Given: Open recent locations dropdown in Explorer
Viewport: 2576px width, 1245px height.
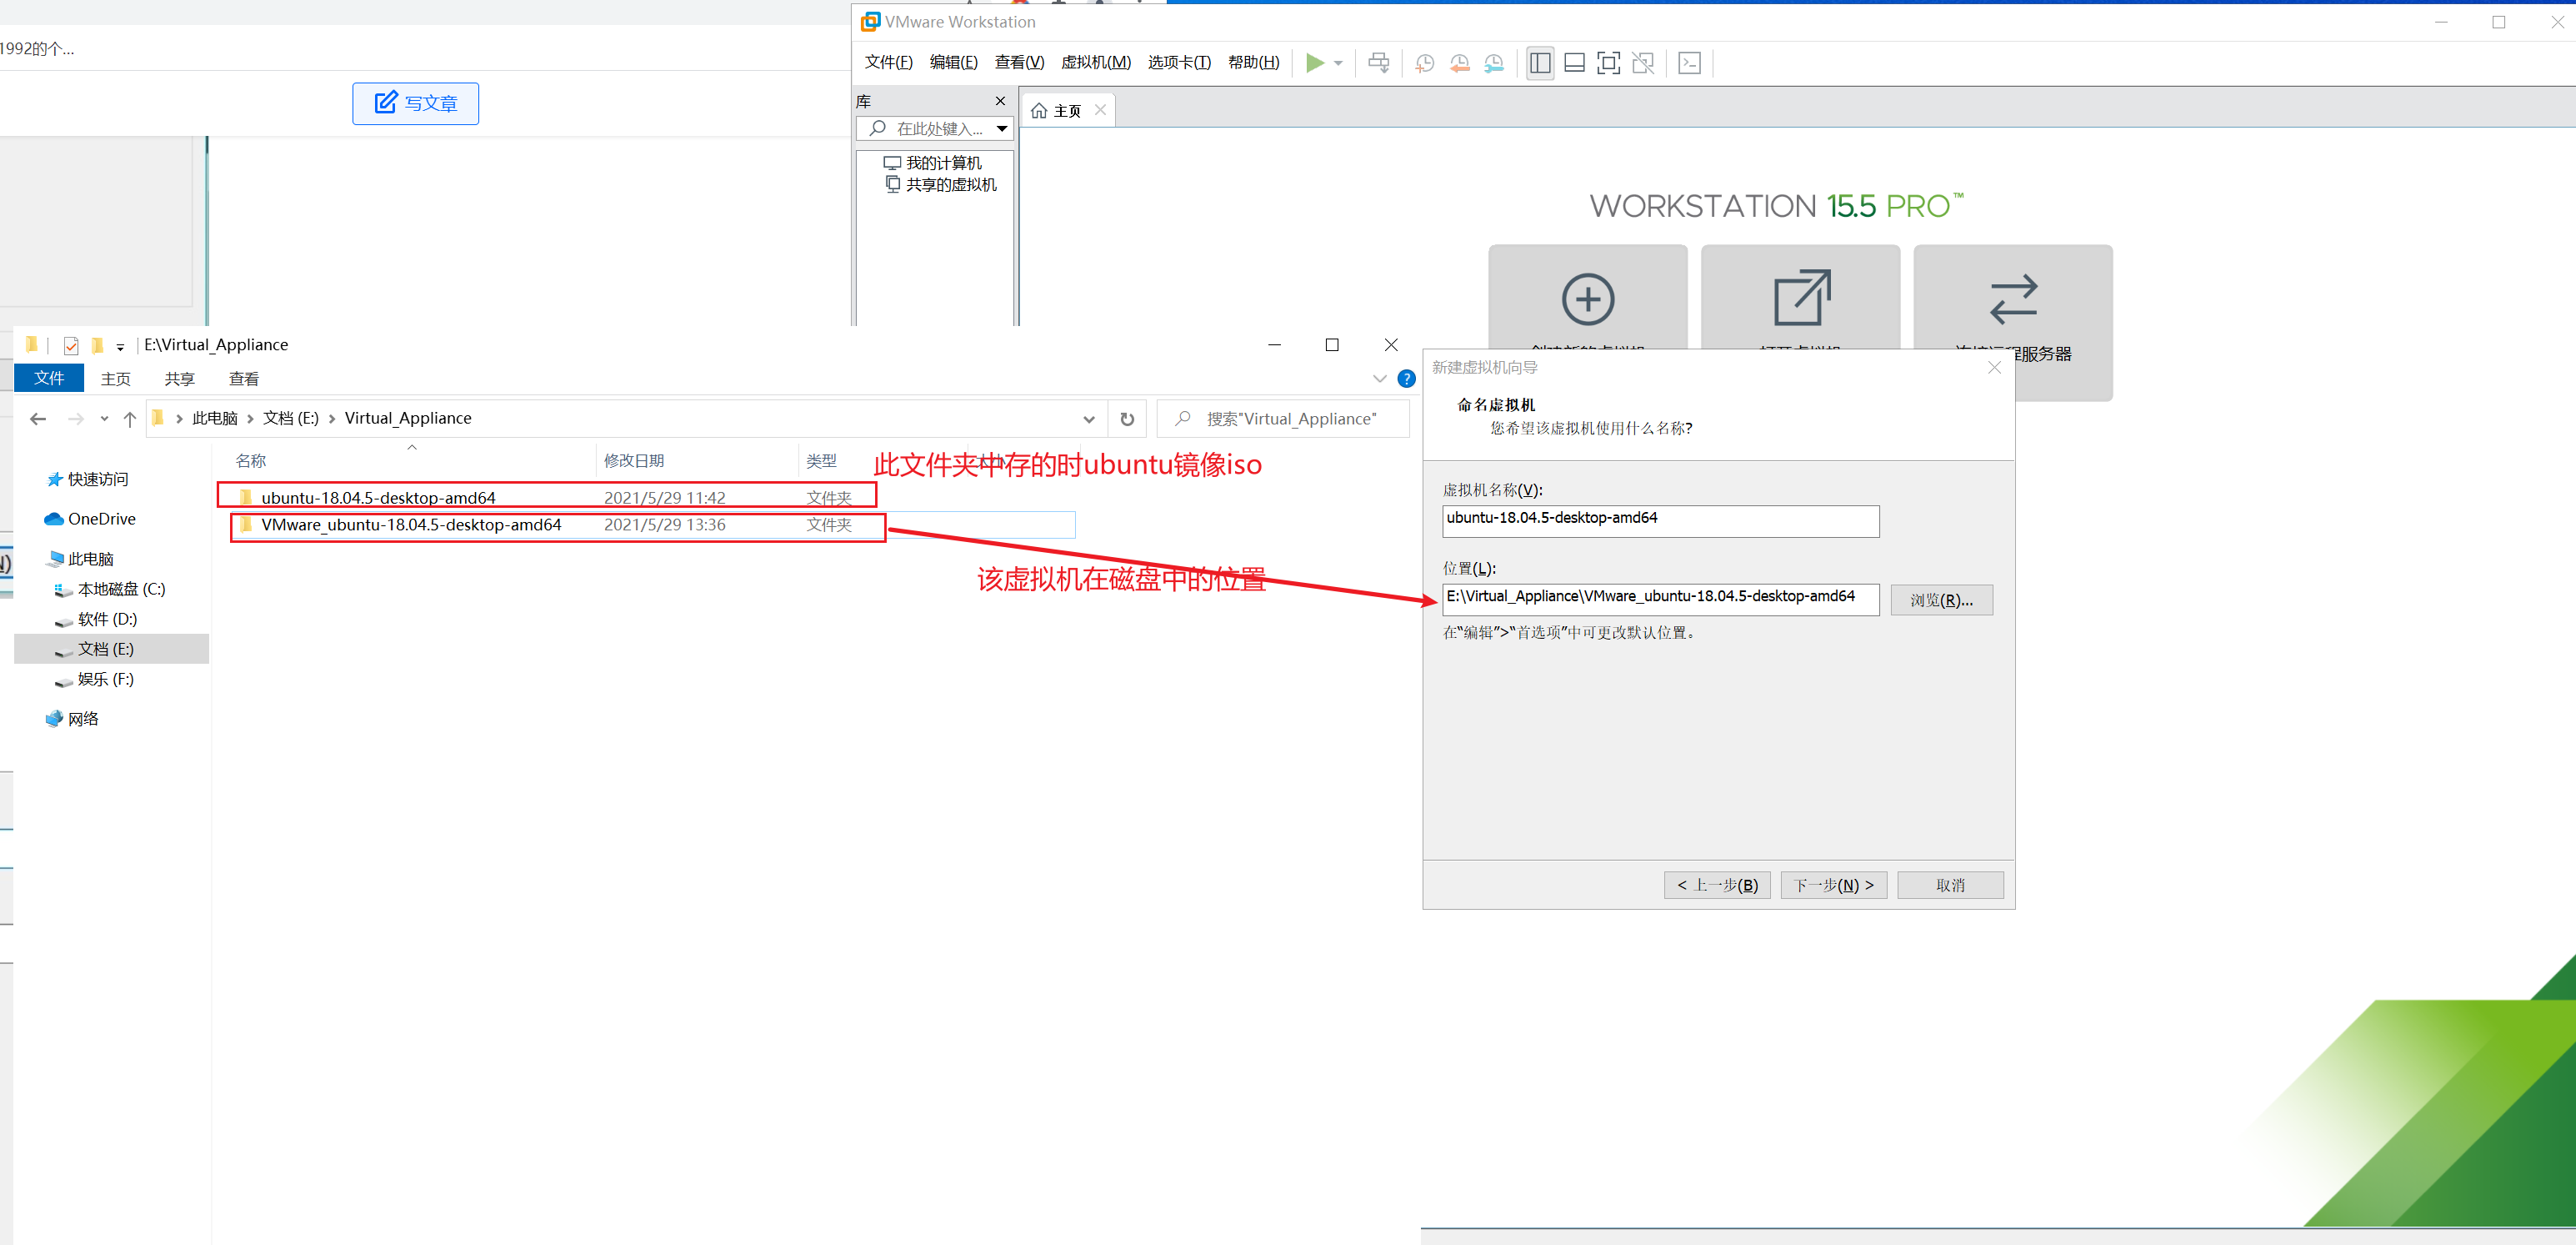Looking at the screenshot, I should click(x=104, y=419).
